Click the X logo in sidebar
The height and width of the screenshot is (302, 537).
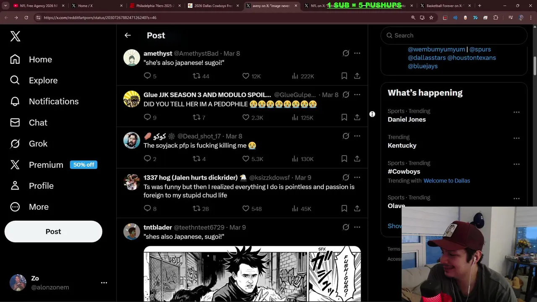[x=15, y=36]
